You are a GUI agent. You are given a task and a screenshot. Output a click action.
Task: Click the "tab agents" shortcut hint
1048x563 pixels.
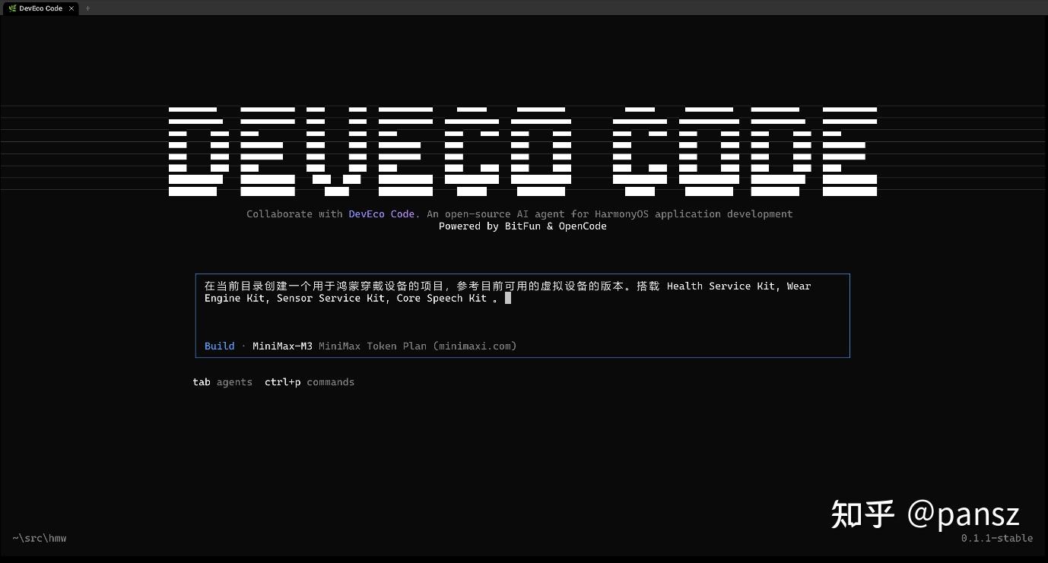click(x=222, y=382)
